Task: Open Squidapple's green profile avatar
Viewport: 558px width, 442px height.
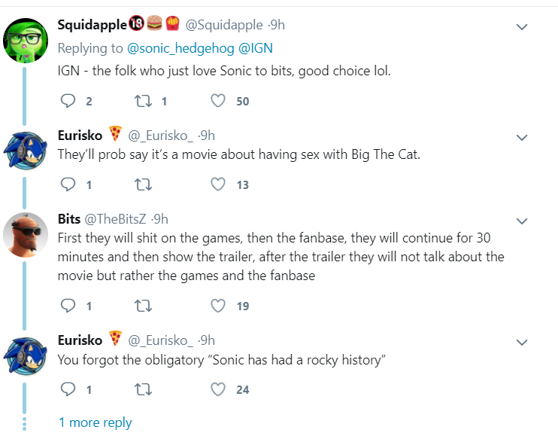Action: [x=26, y=40]
